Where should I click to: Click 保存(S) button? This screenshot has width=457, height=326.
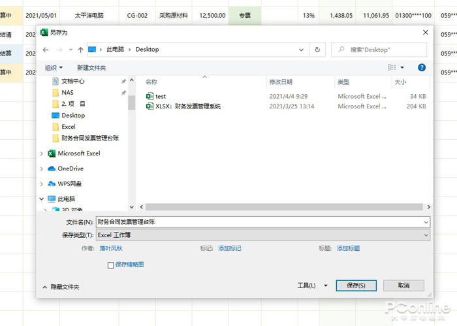pos(356,285)
